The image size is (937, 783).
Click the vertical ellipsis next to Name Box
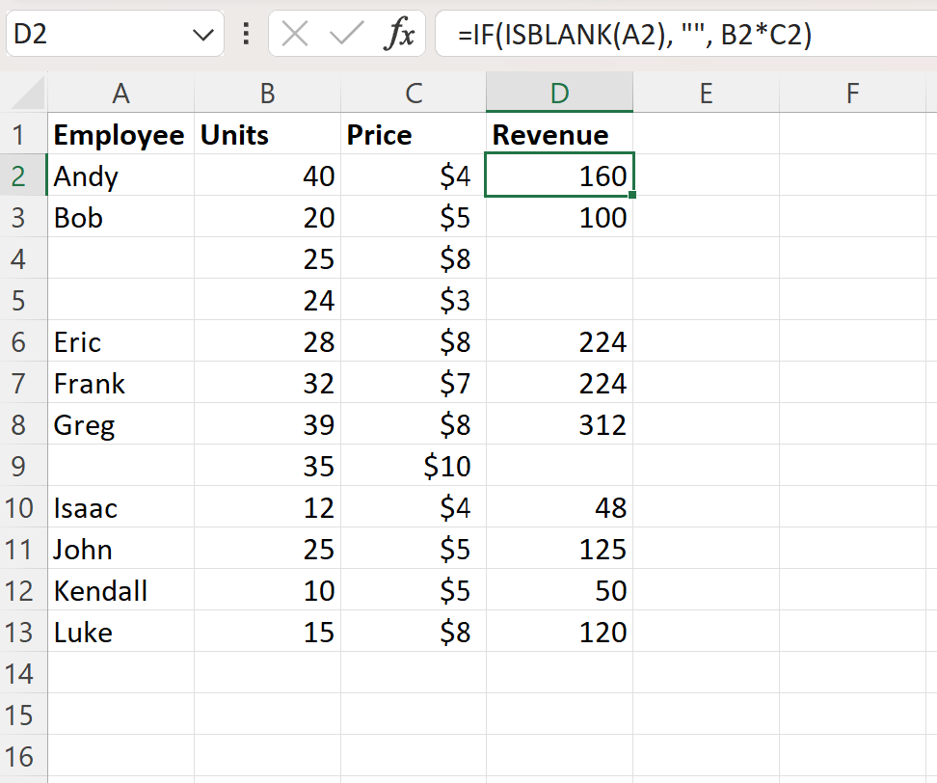(x=245, y=34)
